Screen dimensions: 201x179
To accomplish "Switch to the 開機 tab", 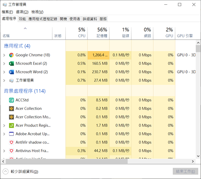I will click(63, 19).
